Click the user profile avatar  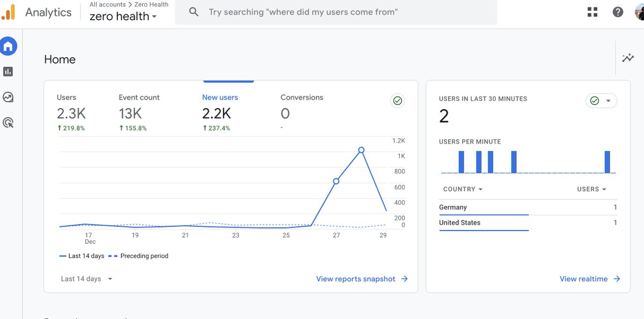(639, 12)
